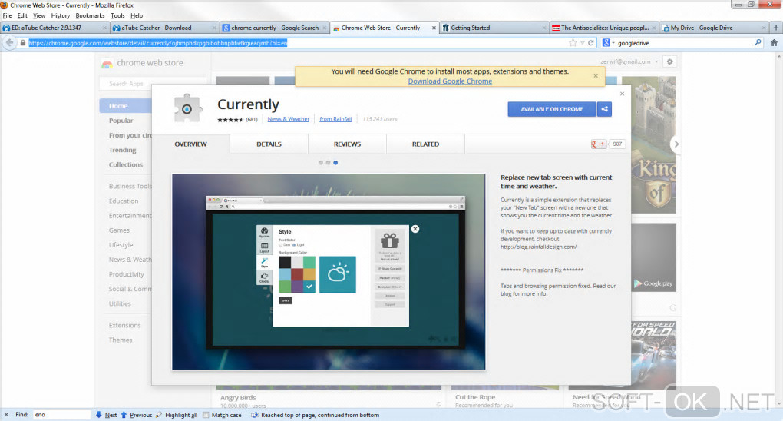Open Collections in the store sidebar
Viewport: 783px width, 421px height.
point(126,164)
